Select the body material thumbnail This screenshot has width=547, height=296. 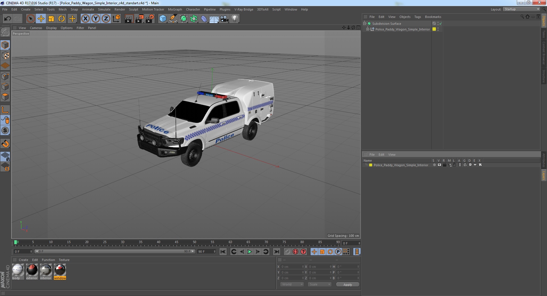coord(18,272)
